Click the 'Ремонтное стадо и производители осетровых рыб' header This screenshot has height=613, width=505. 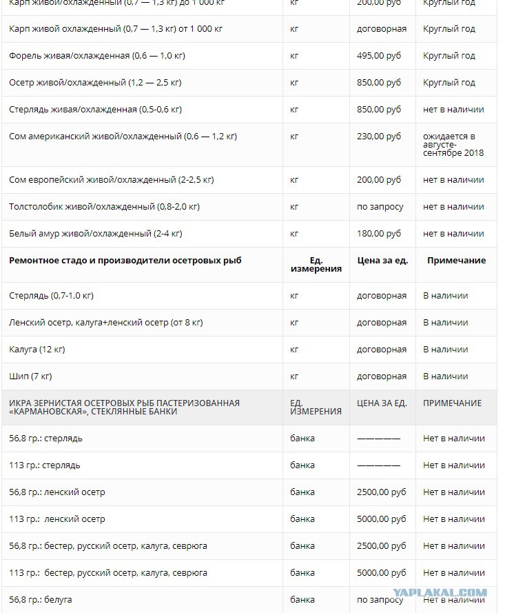click(125, 261)
